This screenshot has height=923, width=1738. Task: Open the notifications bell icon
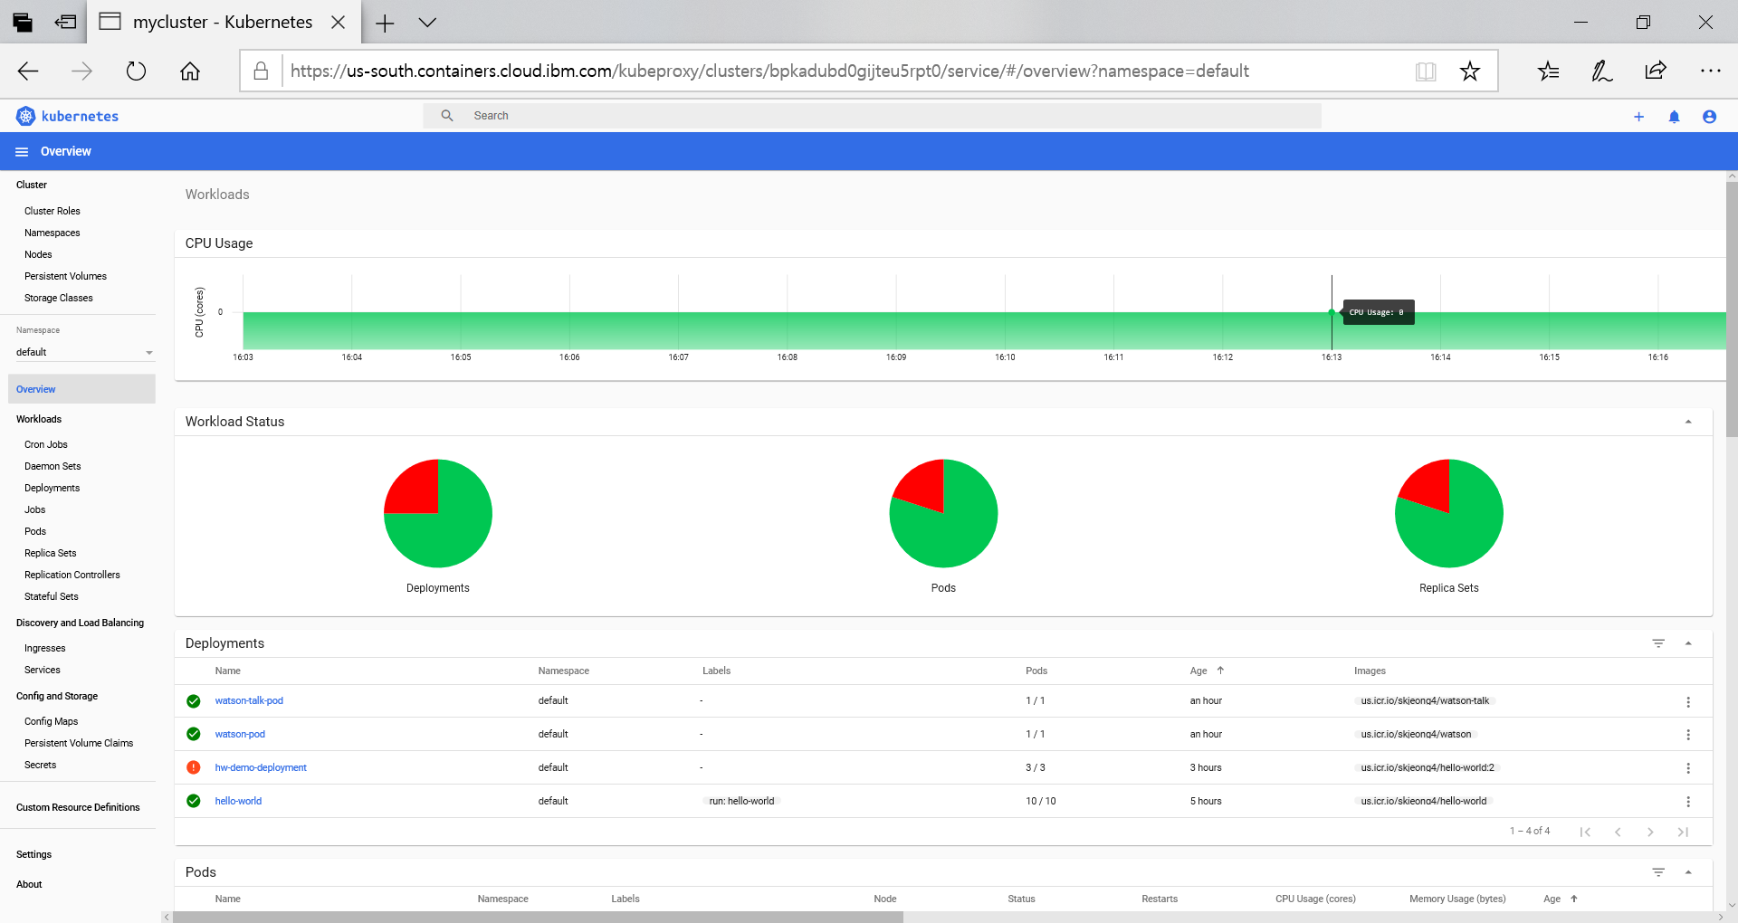coord(1674,117)
